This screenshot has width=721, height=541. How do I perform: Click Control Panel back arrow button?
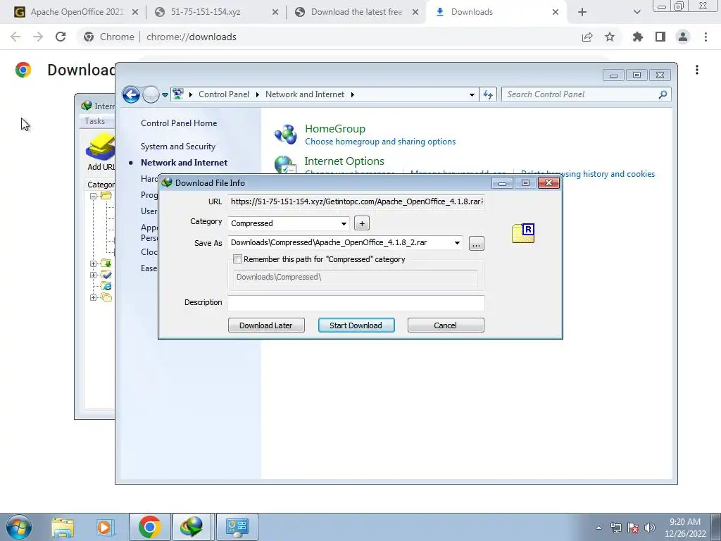tap(131, 95)
